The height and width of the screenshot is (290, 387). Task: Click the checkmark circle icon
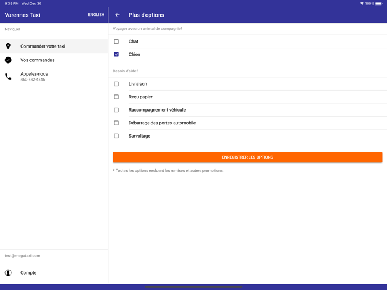click(x=8, y=60)
